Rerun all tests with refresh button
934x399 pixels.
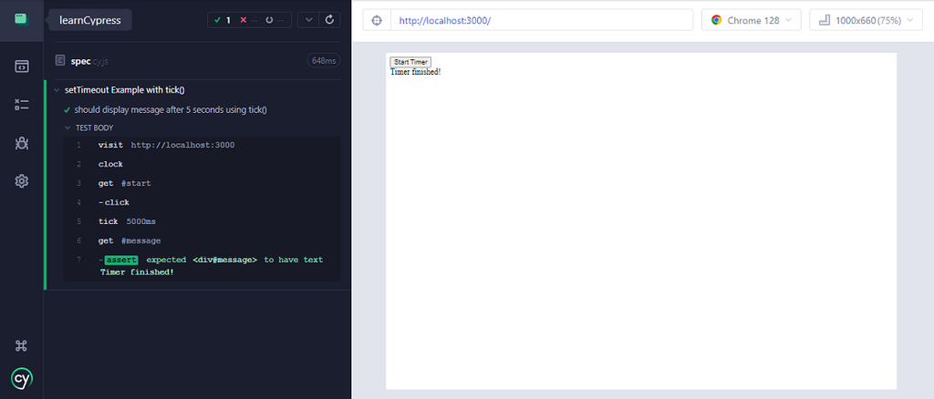pos(329,20)
